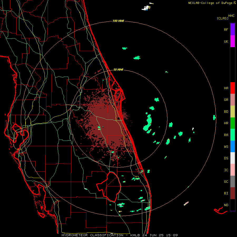This screenshot has height=237, width=237.
Task: Click the ND black legend swatch
Action: (x=233, y=205)
